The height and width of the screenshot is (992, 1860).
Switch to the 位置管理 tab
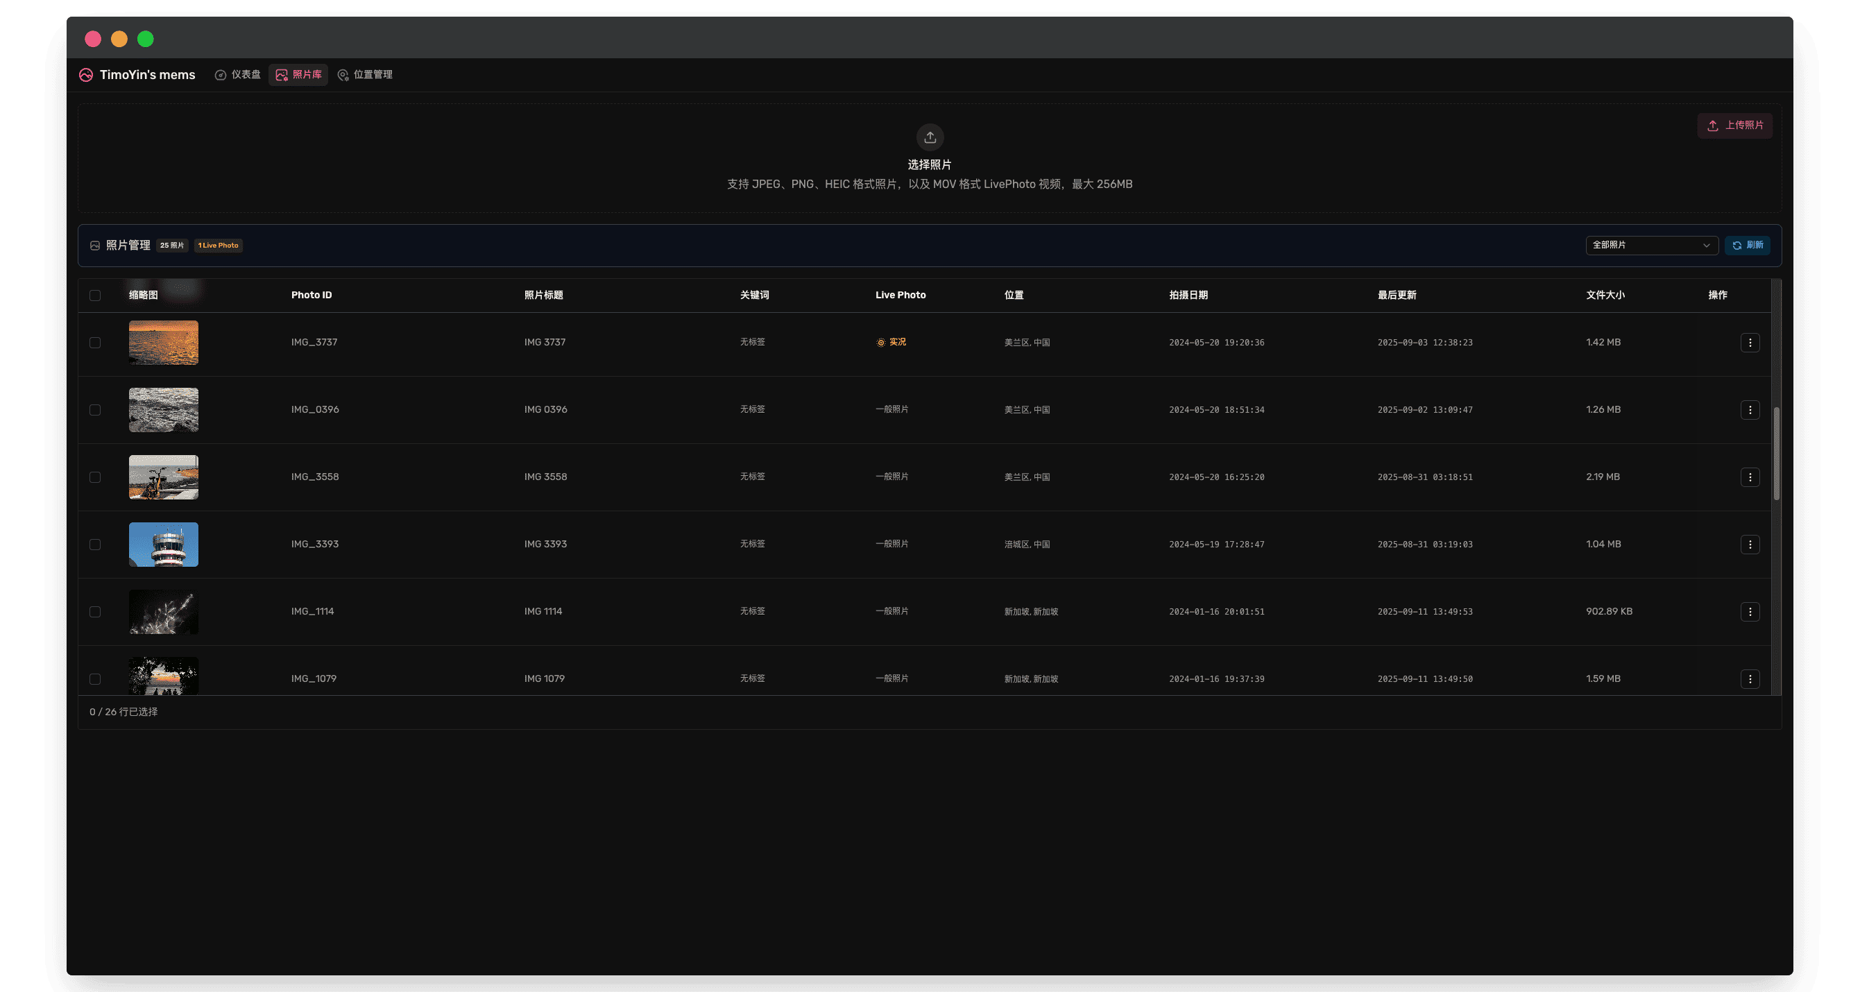pos(366,75)
